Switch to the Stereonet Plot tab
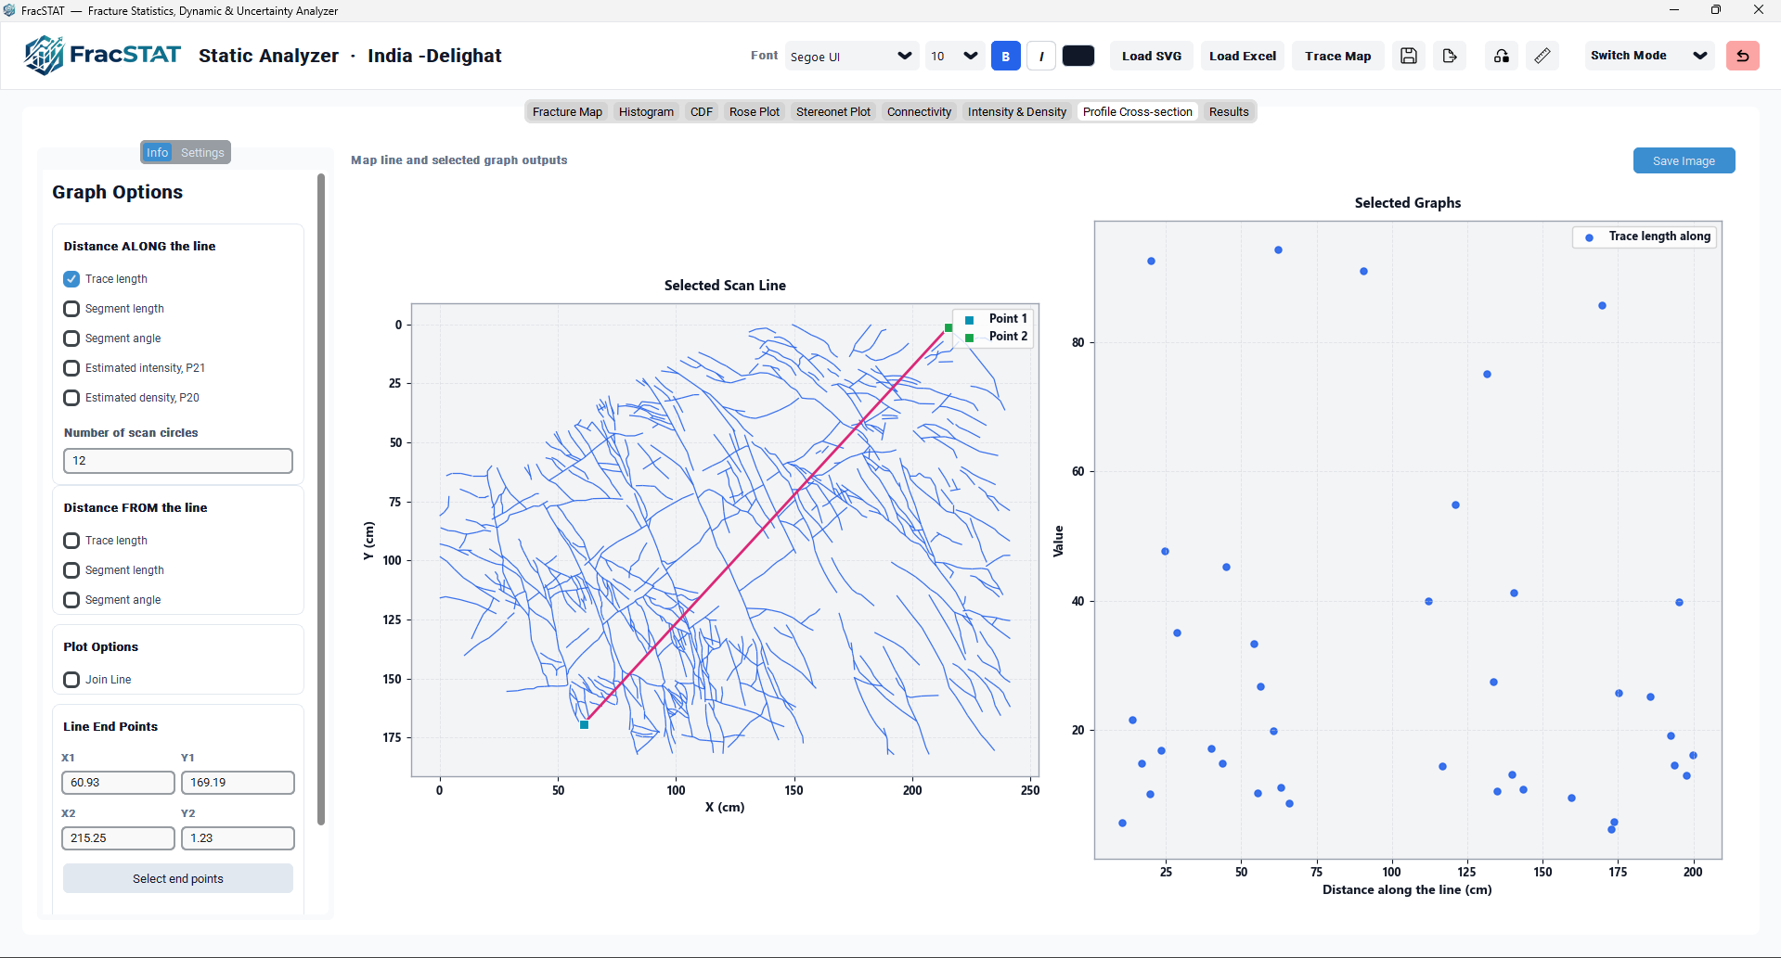This screenshot has height=958, width=1781. point(832,111)
